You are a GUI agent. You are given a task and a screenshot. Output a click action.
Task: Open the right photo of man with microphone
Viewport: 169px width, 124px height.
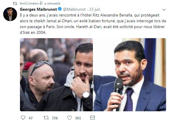click(x=130, y=75)
